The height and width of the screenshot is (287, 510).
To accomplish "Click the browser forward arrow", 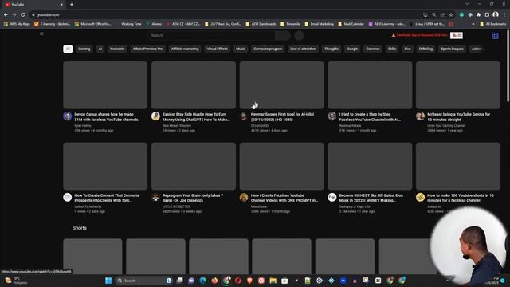I will 14,14.
